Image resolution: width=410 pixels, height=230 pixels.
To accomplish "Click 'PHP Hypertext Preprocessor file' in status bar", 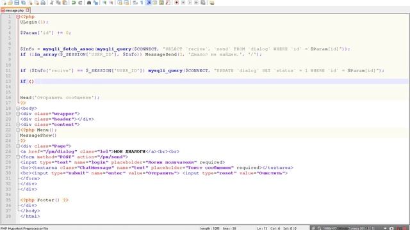I will [24, 229].
